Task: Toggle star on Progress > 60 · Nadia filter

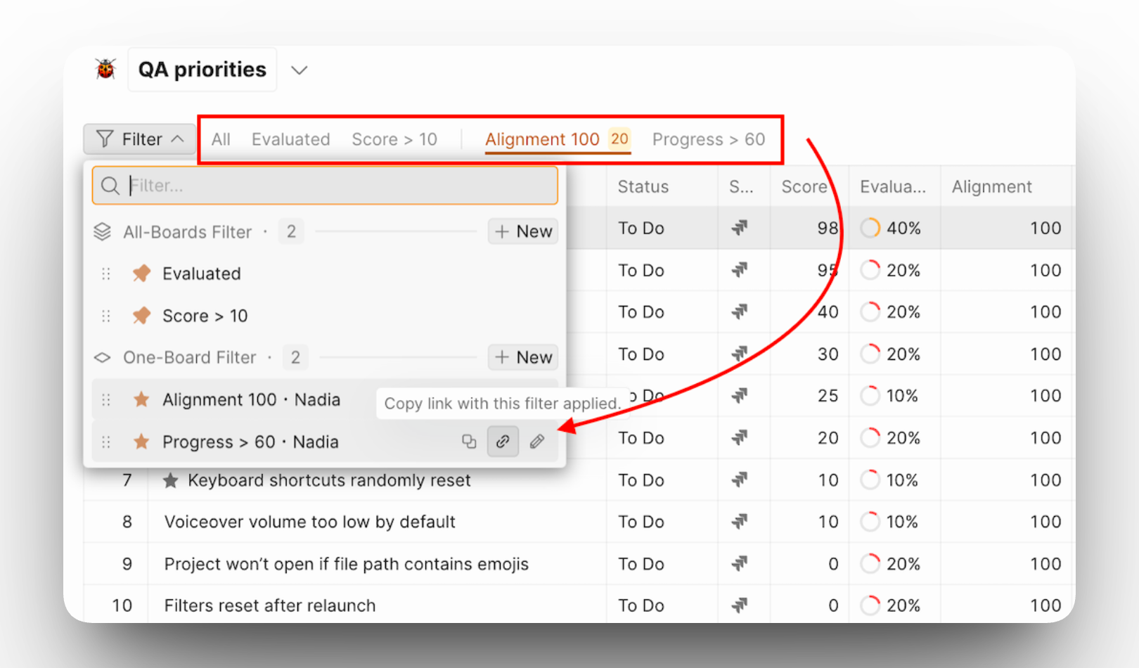Action: [x=141, y=442]
